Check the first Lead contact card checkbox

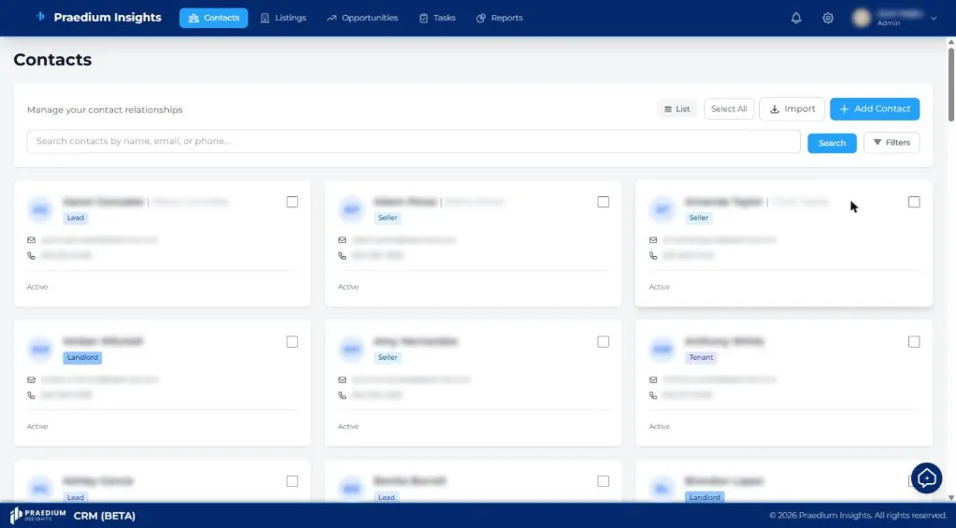click(x=293, y=202)
